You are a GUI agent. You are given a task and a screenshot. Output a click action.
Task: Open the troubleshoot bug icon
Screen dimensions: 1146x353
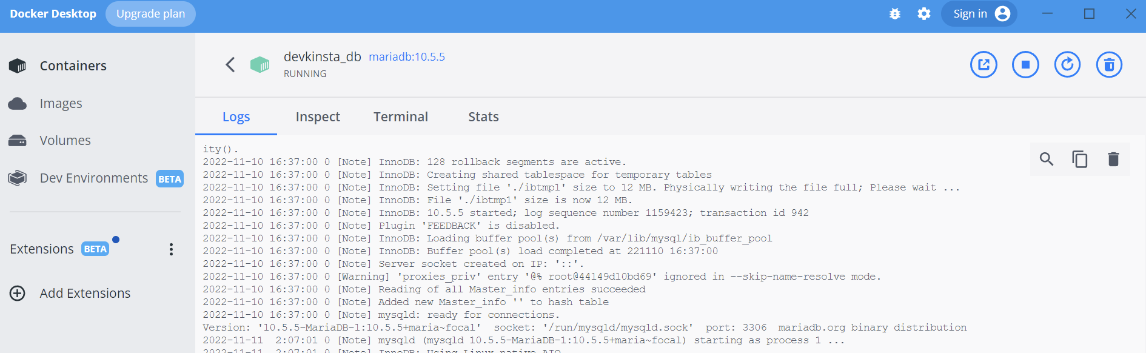(x=895, y=14)
